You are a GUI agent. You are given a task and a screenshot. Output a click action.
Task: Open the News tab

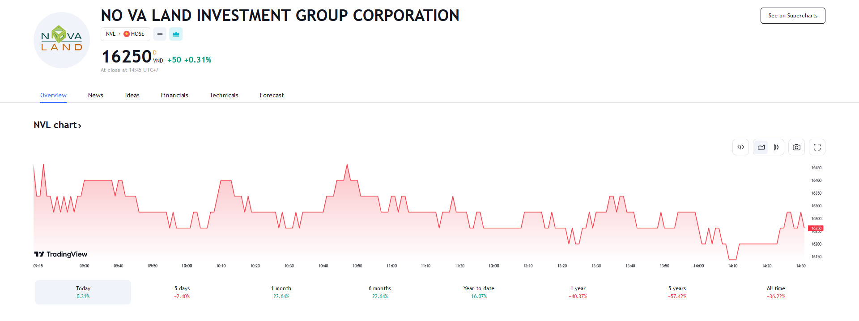click(x=95, y=95)
